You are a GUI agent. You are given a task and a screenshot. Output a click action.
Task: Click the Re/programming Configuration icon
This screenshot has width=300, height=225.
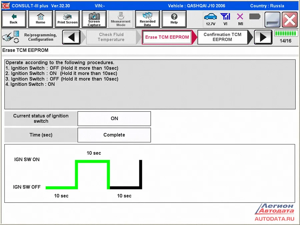coord(11,37)
